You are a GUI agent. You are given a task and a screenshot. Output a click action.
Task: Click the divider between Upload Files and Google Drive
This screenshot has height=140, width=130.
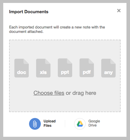[65, 124]
